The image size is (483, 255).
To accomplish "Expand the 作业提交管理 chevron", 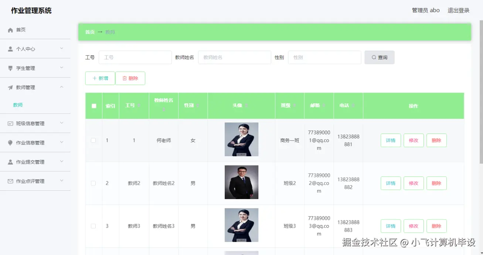I will [x=62, y=162].
